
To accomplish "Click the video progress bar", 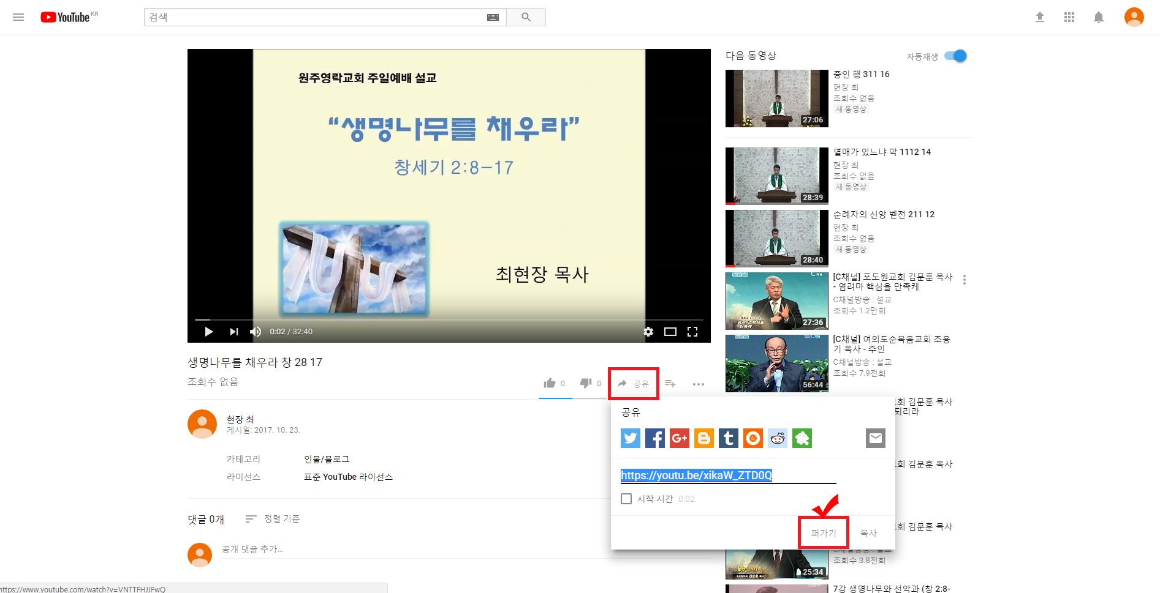I will pos(449,319).
